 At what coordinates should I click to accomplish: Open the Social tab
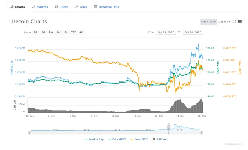(x=61, y=7)
